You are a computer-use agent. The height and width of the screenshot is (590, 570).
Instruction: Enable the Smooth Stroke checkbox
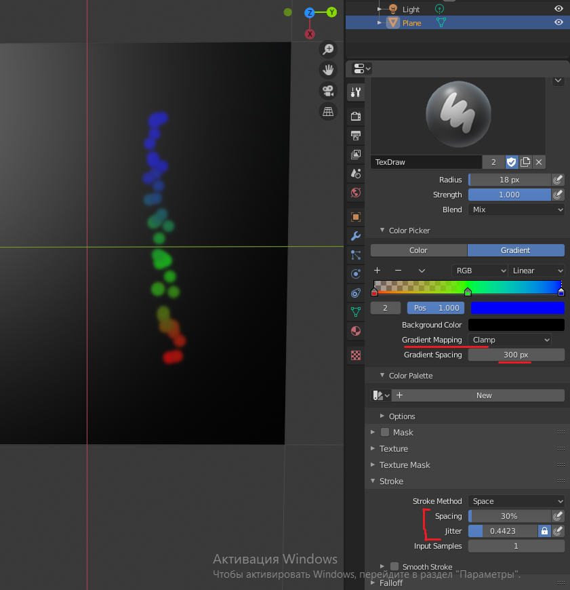[x=394, y=566]
